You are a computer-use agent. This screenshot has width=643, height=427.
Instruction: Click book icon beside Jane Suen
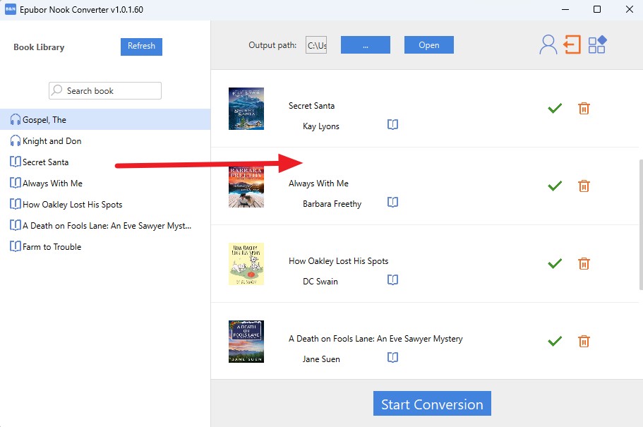pos(393,357)
